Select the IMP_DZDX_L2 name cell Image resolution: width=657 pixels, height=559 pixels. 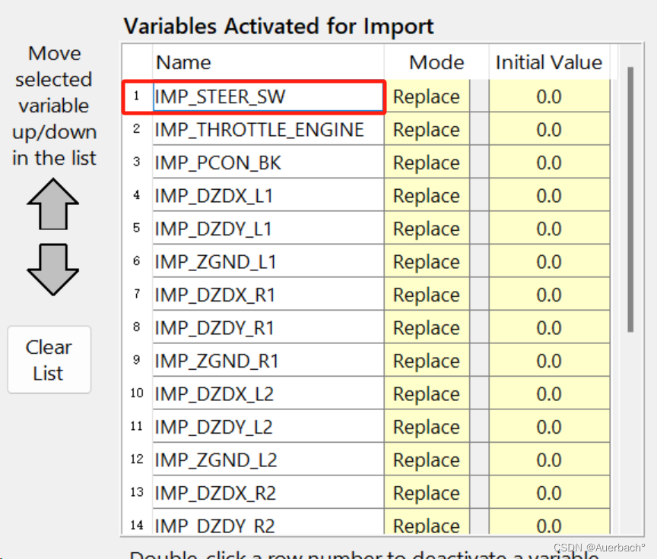click(x=268, y=393)
